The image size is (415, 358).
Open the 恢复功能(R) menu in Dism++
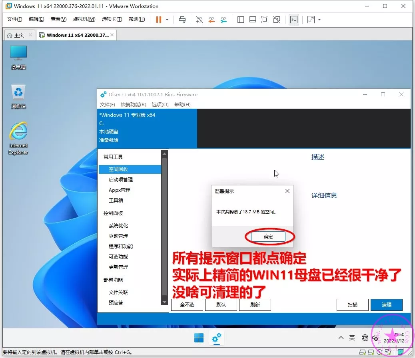tap(133, 105)
